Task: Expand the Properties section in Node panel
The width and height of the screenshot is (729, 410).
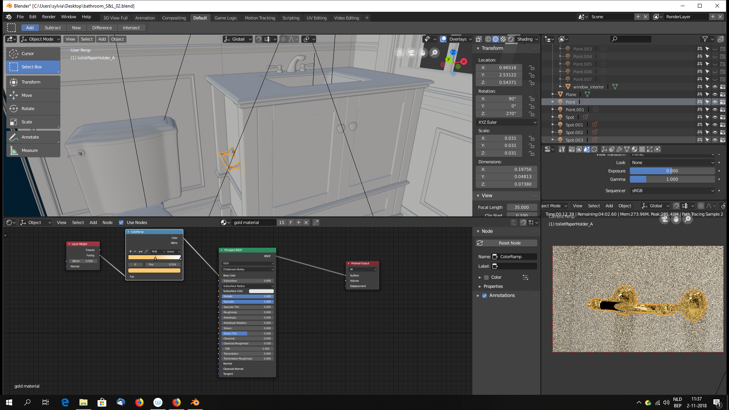Action: 493,287
